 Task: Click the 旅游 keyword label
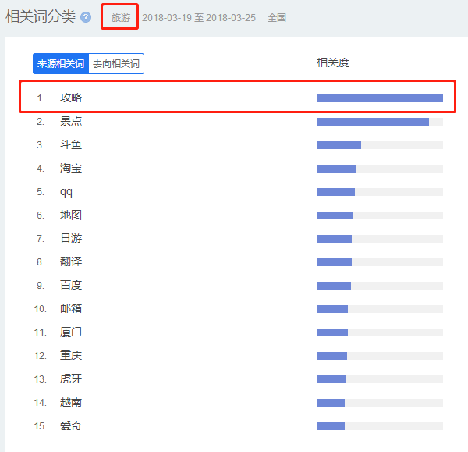pyautogui.click(x=121, y=17)
